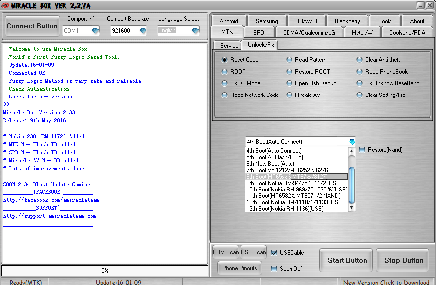
Task: Pick 4th Boot(Auto Connect) in the list
Action: tap(296, 151)
